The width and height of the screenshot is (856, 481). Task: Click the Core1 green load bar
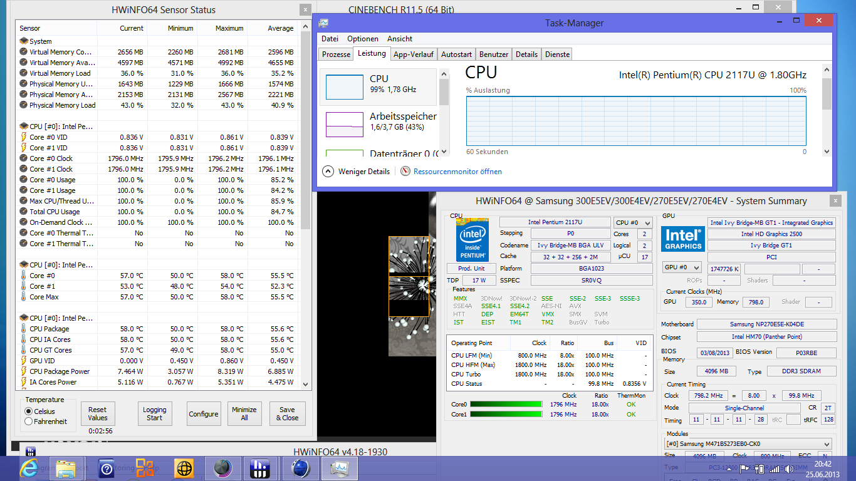(x=506, y=414)
